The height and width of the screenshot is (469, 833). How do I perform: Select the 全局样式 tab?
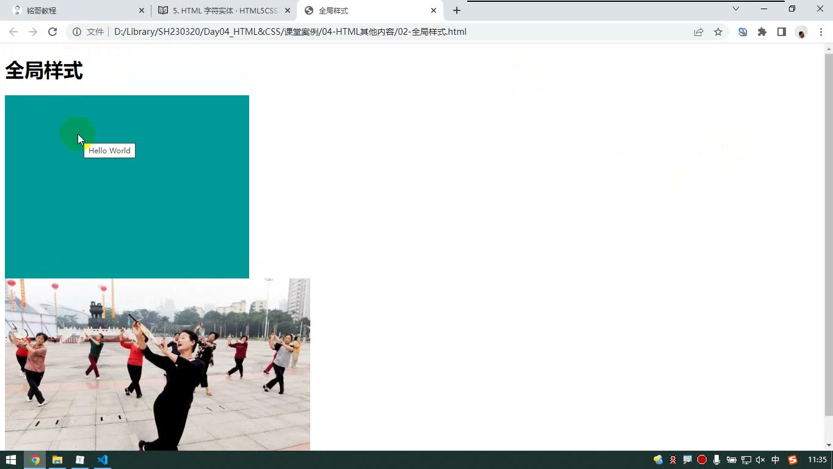point(370,10)
